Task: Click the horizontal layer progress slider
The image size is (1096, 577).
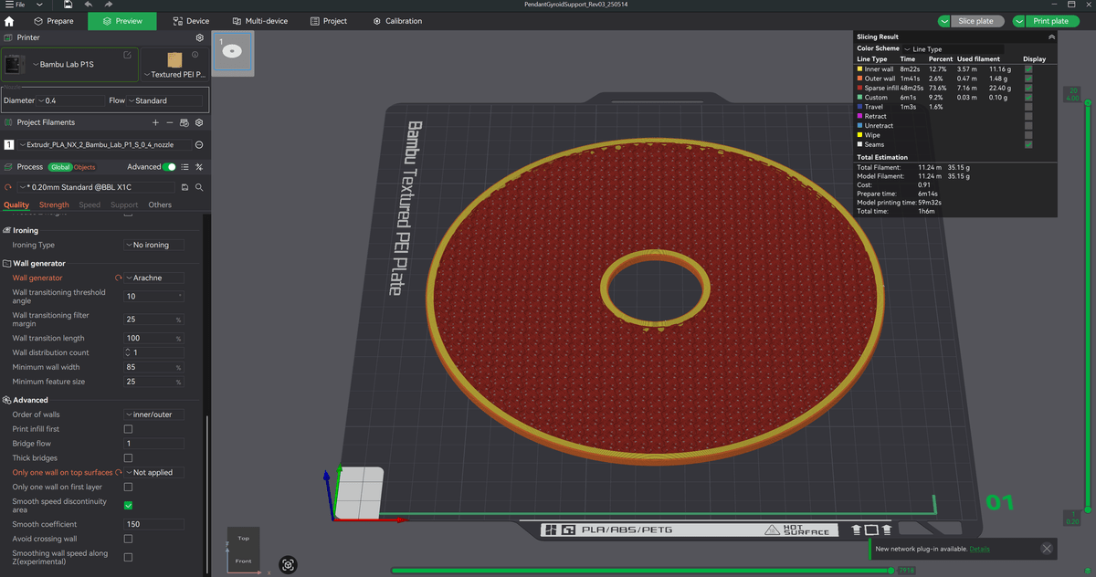Action: 641,571
